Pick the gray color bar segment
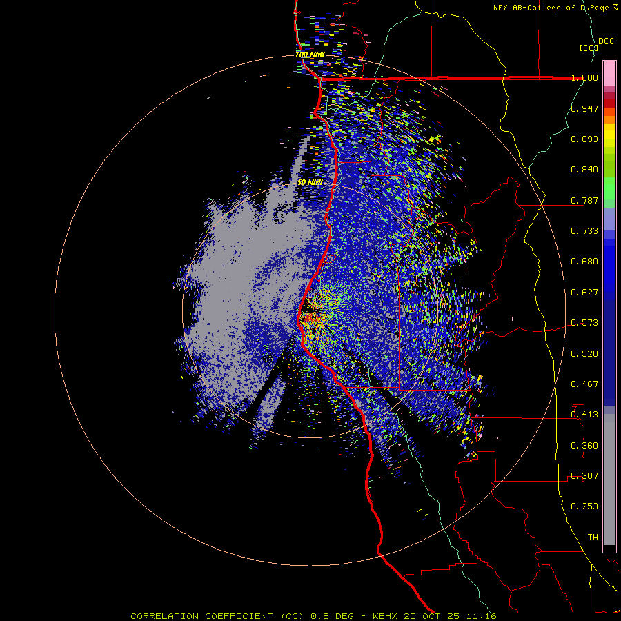This screenshot has width=621, height=621. (609, 480)
